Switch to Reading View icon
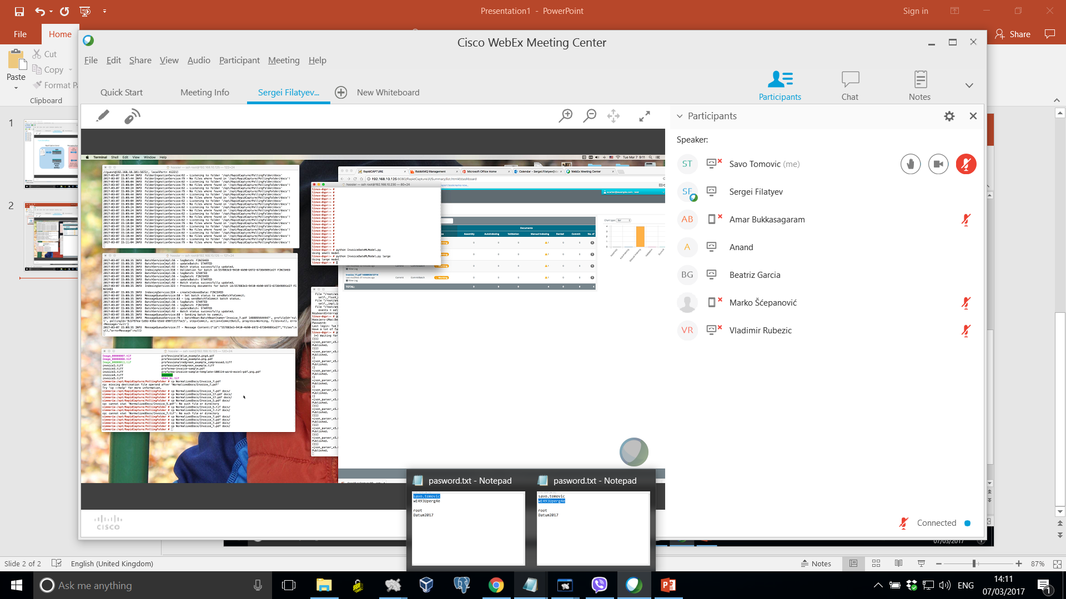Viewport: 1066px width, 599px height. coord(898,564)
